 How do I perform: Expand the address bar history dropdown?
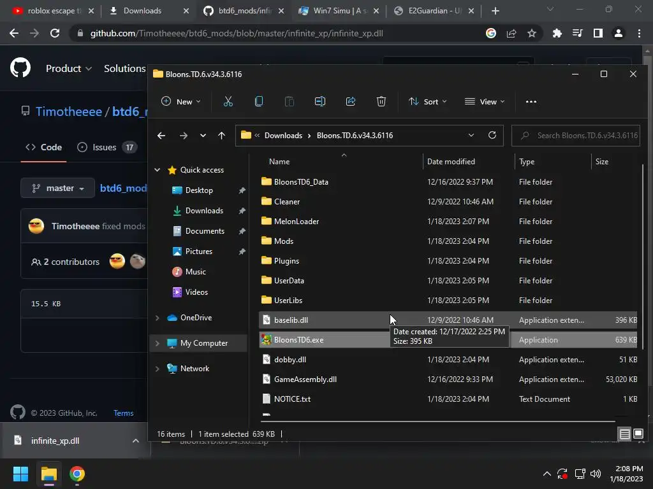(471, 135)
